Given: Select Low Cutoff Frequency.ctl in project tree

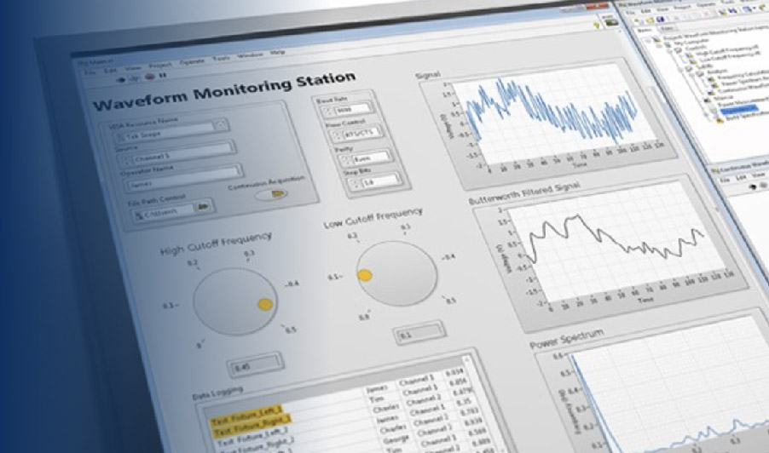Looking at the screenshot, I should coord(731,57).
